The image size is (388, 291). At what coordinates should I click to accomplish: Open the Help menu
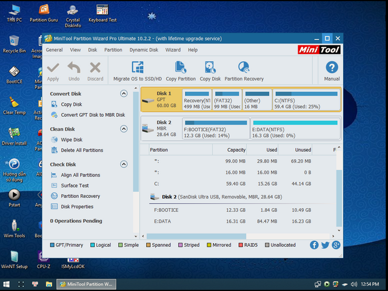pyautogui.click(x=193, y=50)
